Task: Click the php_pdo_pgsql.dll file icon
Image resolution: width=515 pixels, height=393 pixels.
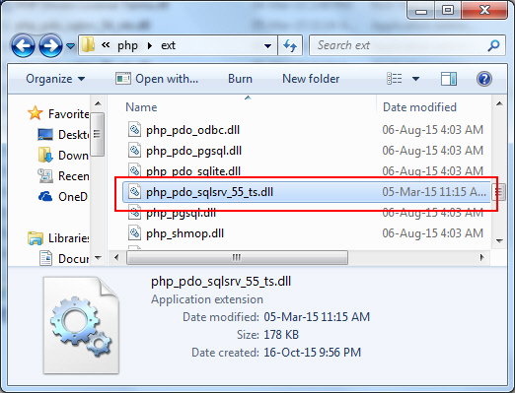Action: [x=134, y=150]
